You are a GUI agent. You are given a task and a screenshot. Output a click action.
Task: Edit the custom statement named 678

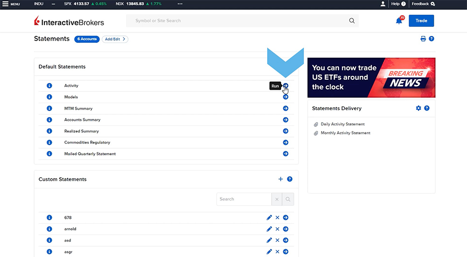269,218
